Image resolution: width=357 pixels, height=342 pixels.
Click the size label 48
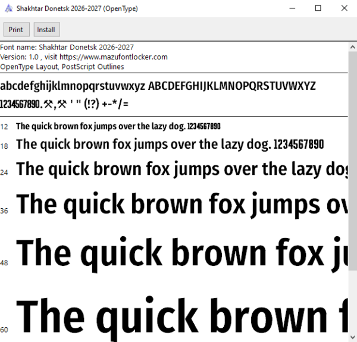coord(4,263)
